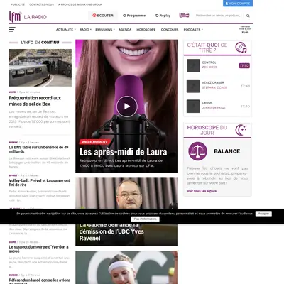Click the moon icon in the Horoscope du jour header
Screen dimensions: 284x284
[241, 130]
